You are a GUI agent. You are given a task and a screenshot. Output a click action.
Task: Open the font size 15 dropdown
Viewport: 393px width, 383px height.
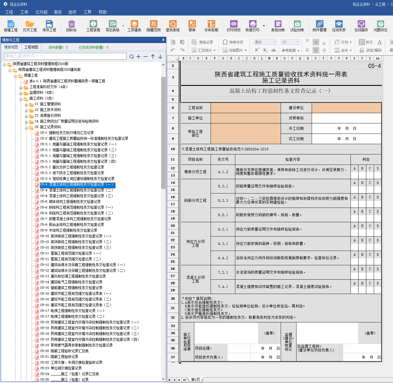[x=298, y=42]
